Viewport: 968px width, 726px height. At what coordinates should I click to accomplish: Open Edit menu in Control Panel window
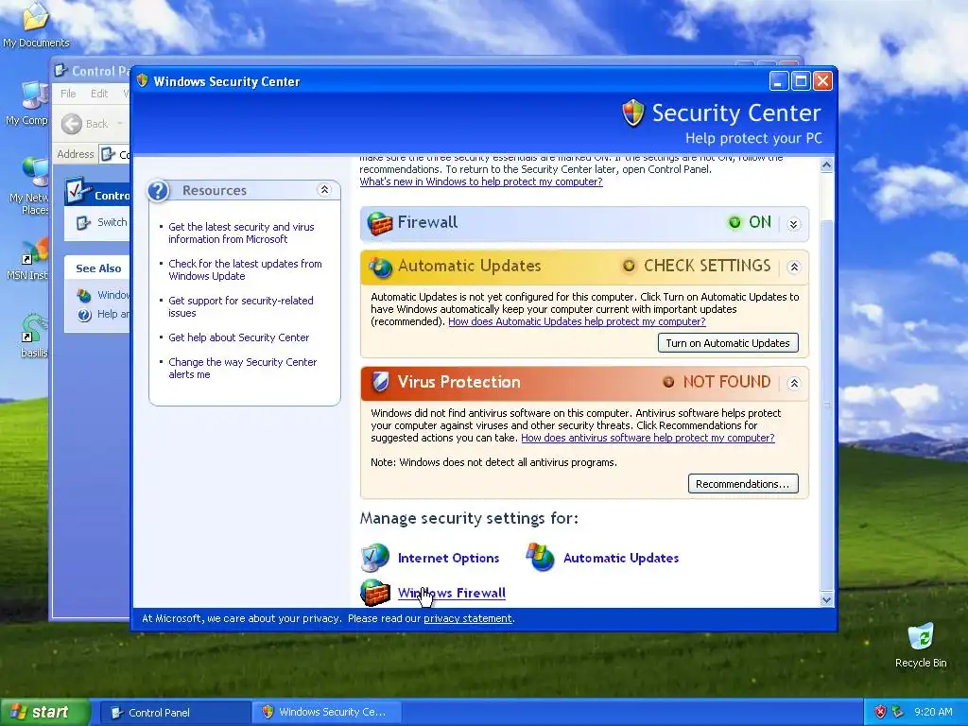[98, 94]
